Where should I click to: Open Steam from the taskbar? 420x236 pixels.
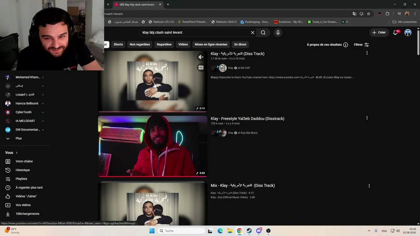(x=249, y=231)
